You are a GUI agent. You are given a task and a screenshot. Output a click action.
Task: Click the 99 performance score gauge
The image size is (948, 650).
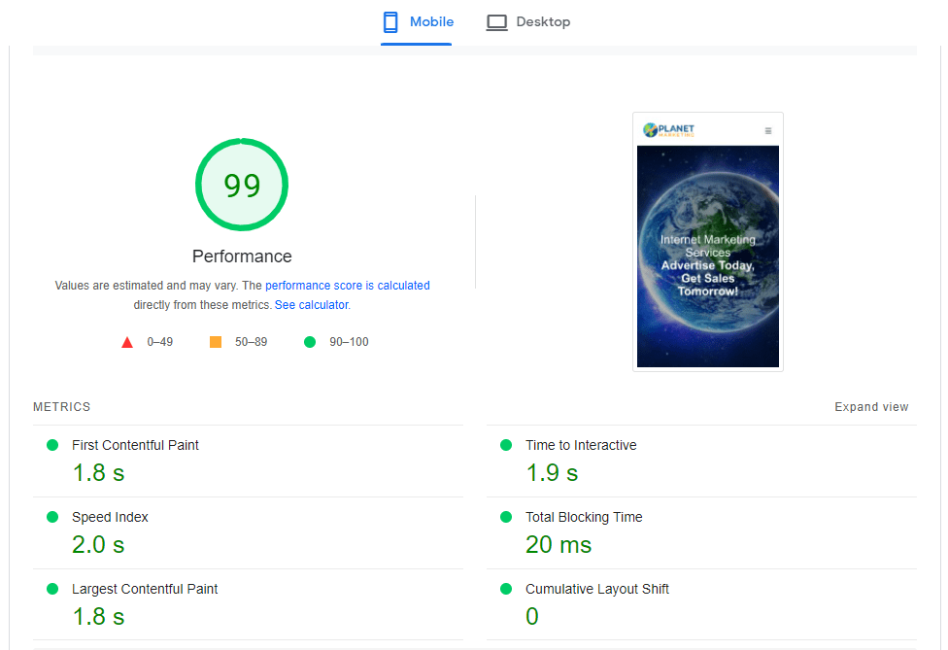(x=242, y=185)
